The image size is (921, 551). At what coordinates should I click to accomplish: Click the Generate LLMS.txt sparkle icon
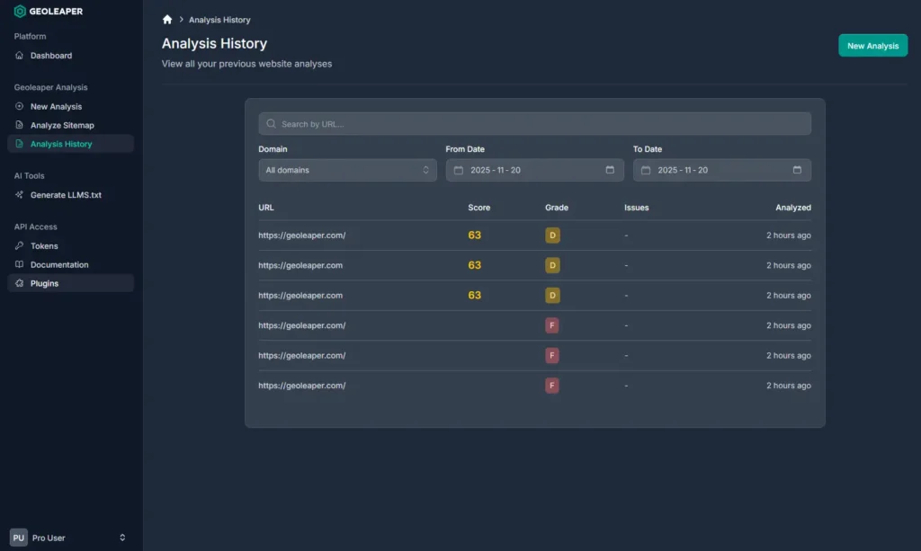[19, 194]
